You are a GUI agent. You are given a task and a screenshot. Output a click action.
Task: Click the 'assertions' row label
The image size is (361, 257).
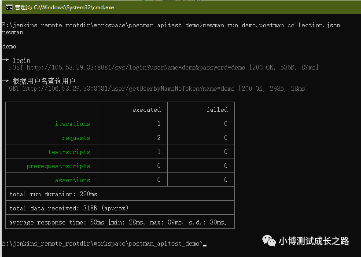[73, 180]
